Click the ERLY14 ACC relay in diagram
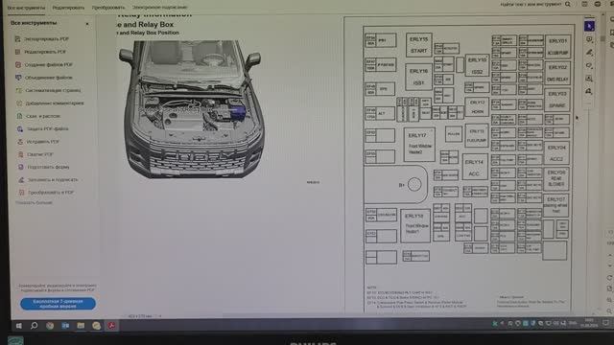Viewport: 614px width, 345px height. (475, 168)
